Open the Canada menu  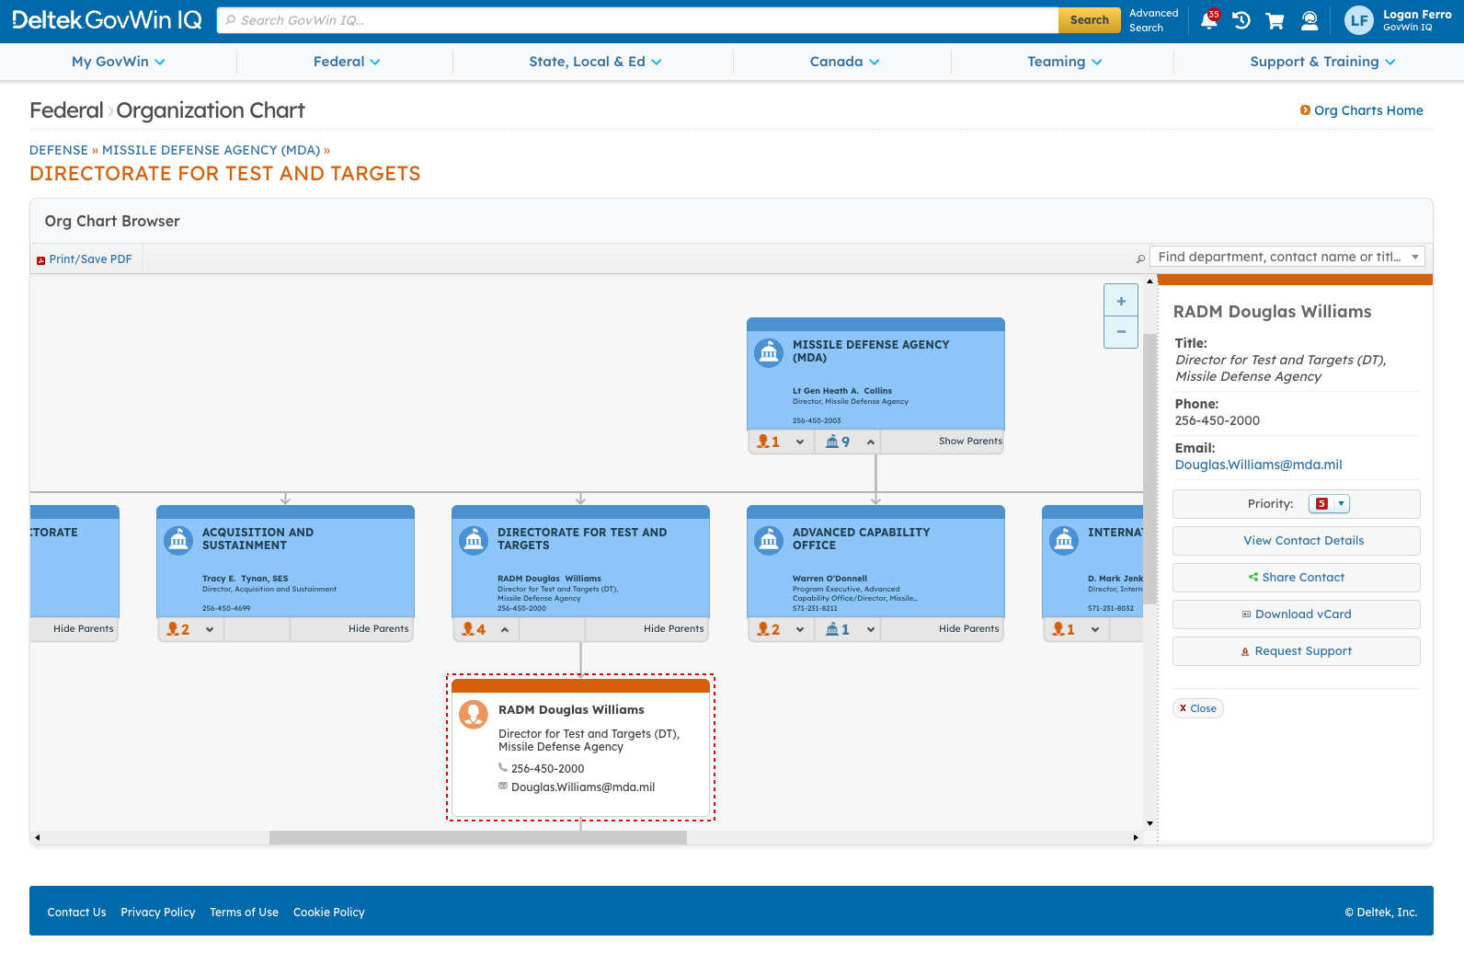844,62
